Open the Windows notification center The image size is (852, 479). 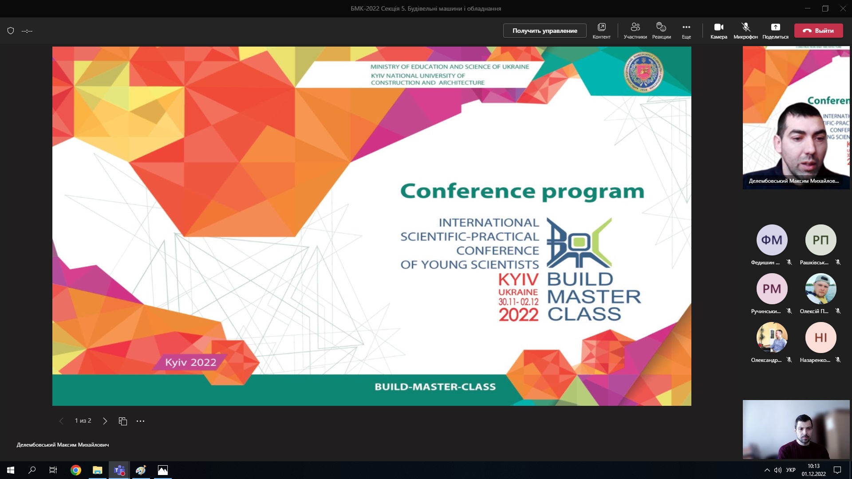837,470
